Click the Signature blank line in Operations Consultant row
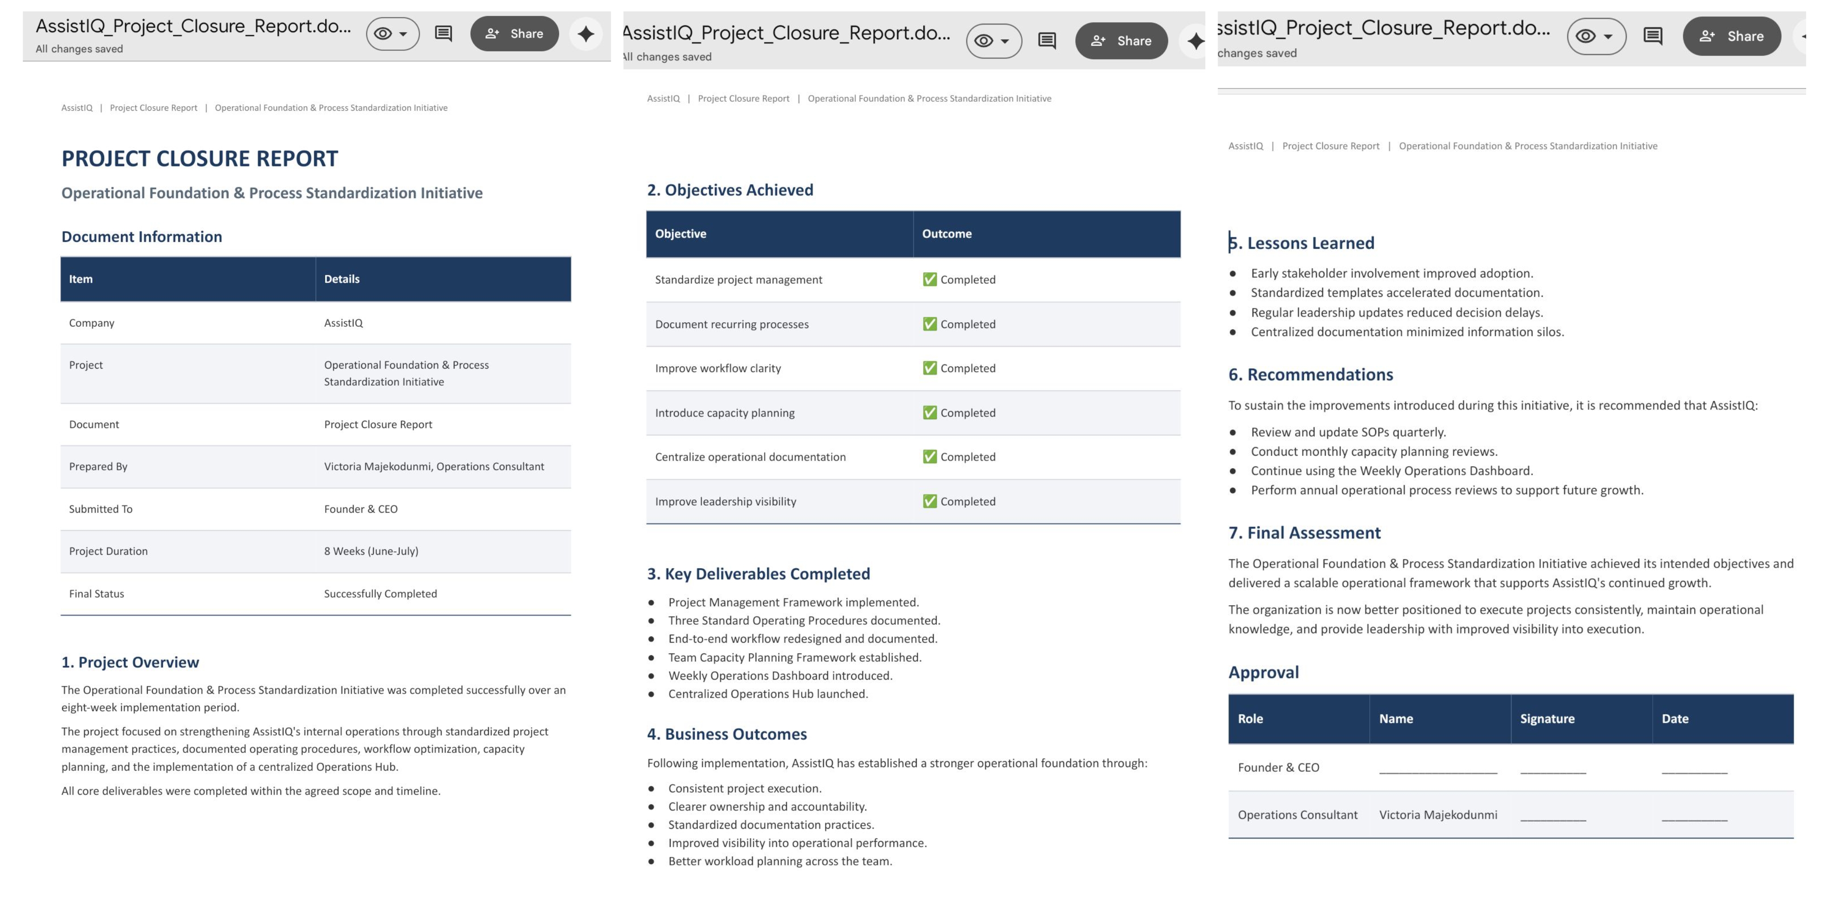 coord(1553,820)
